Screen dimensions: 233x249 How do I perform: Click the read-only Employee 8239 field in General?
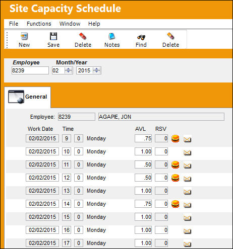(77, 117)
